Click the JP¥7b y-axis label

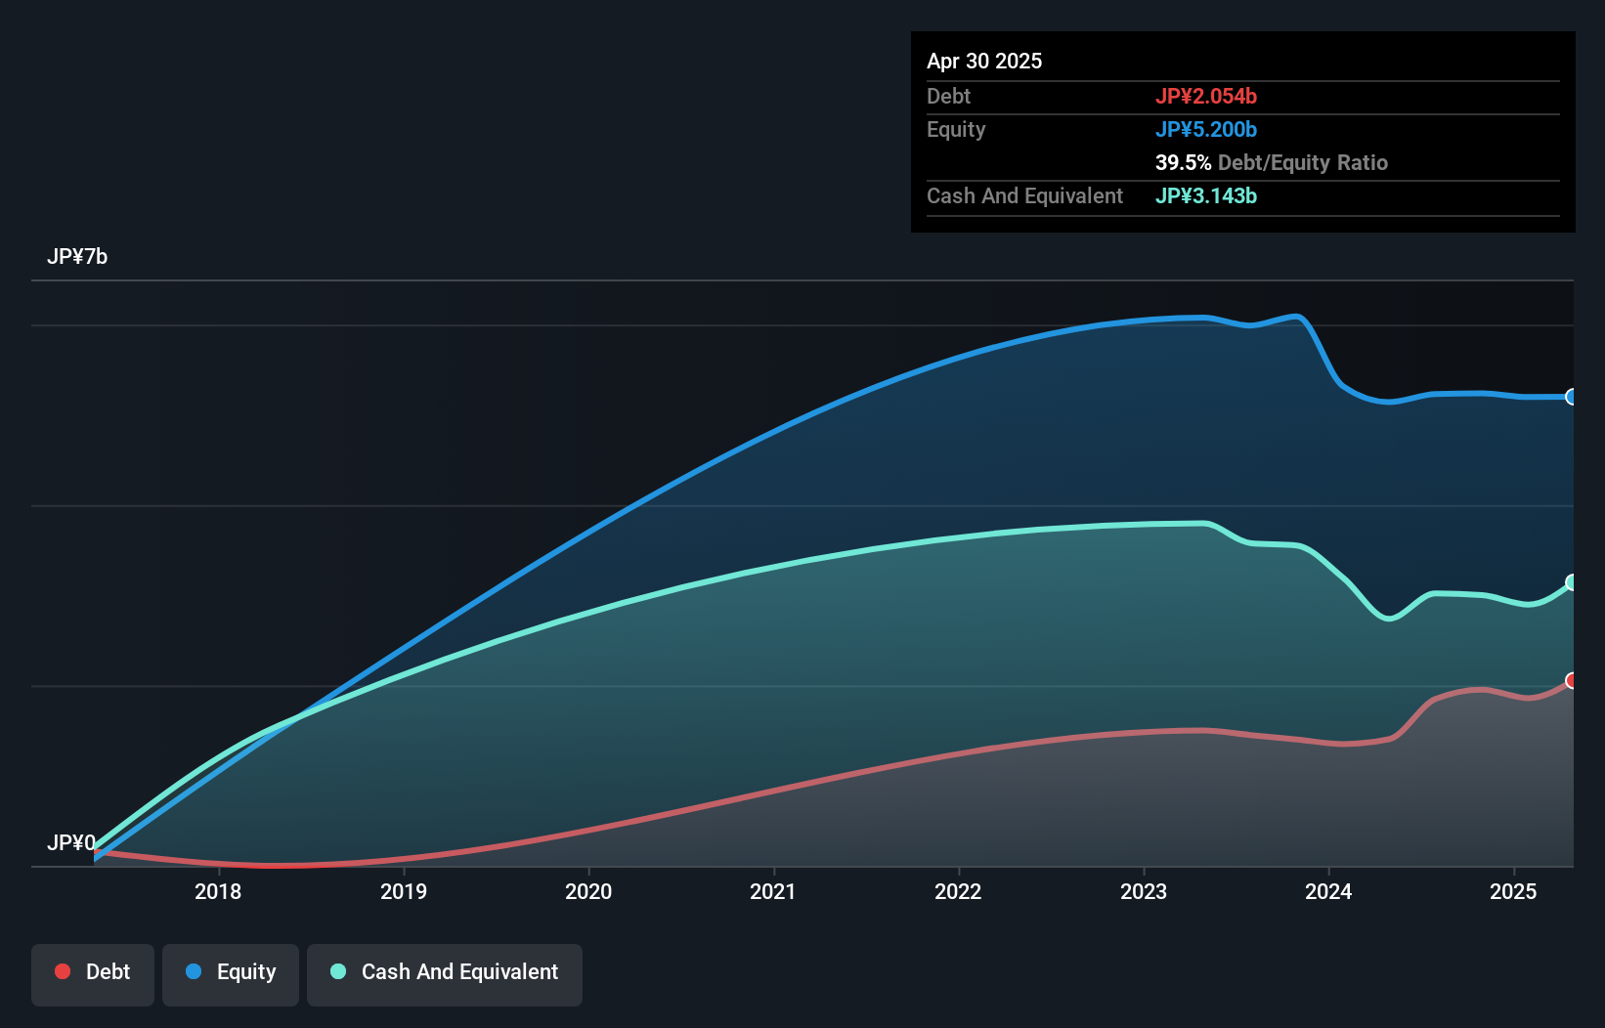[x=77, y=257]
